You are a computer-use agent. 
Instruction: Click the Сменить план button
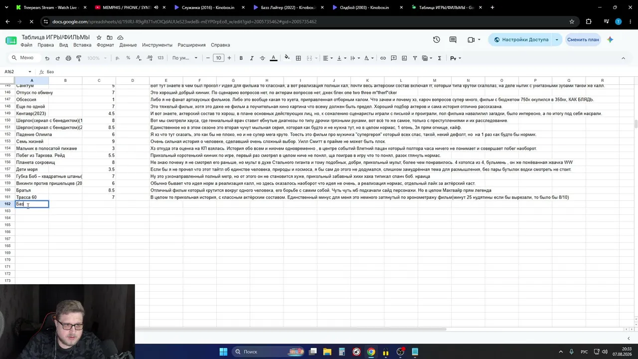[x=583, y=39]
